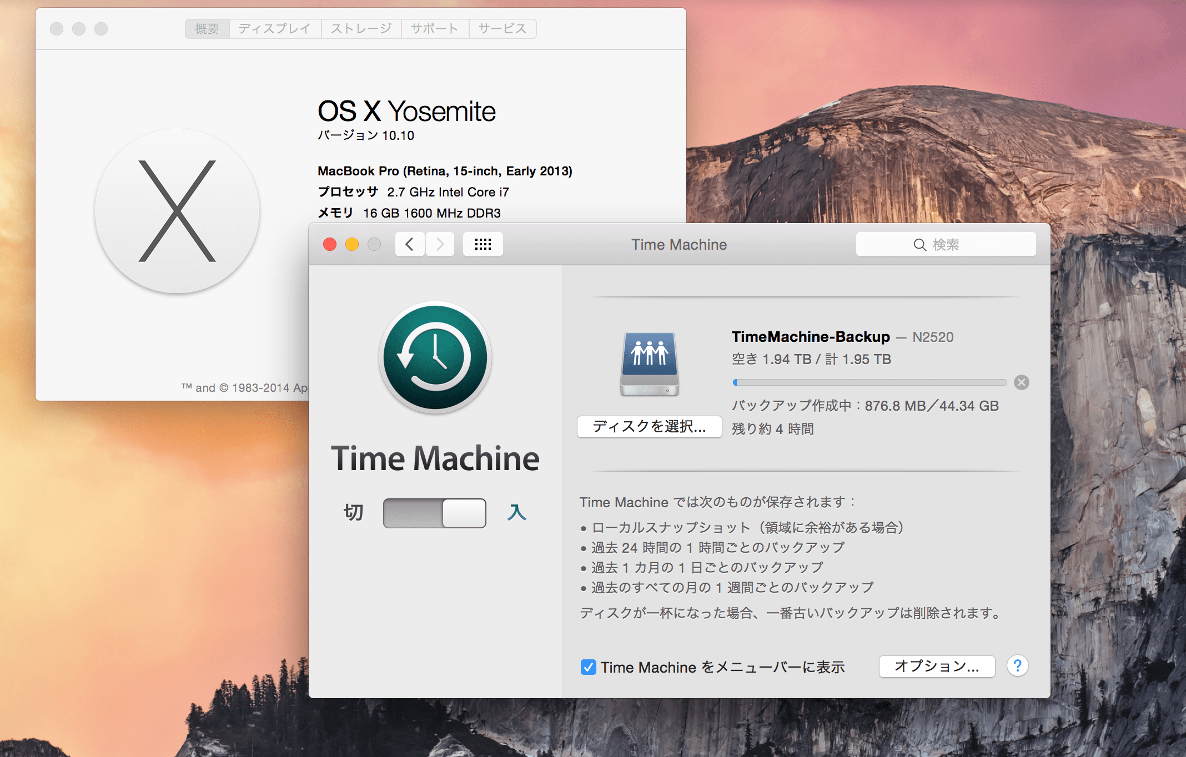
Task: Close About window with its leftmost gray button
Action: 57,29
